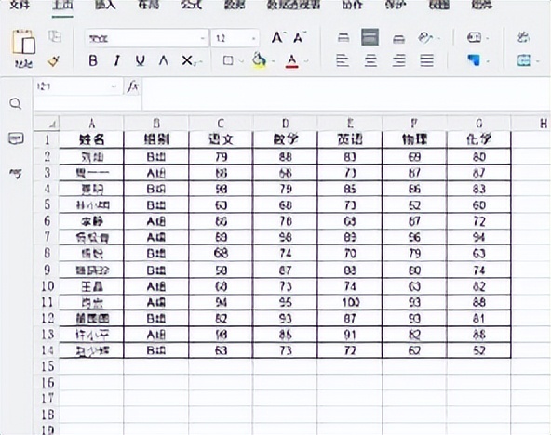Click the select-all corner of grid
This screenshot has width=551, height=435.
(x=47, y=123)
